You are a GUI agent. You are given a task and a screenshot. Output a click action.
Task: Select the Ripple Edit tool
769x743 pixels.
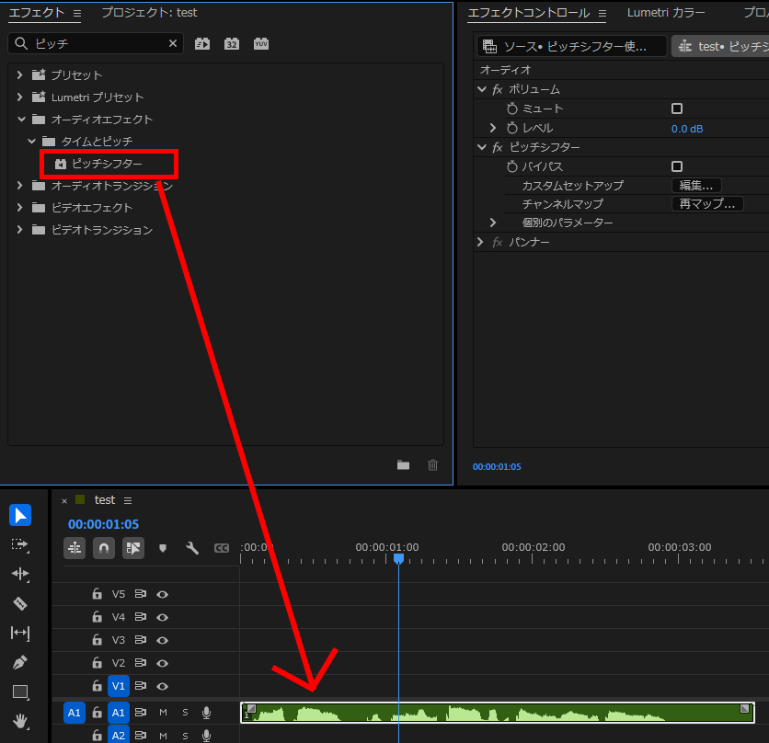click(20, 574)
